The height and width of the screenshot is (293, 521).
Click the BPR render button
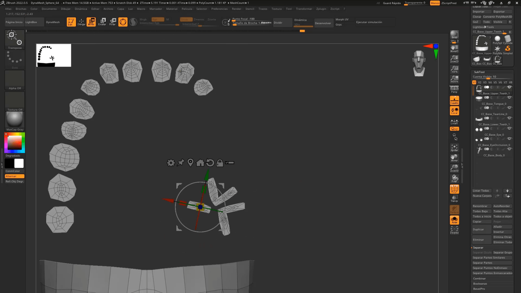pyautogui.click(x=454, y=35)
